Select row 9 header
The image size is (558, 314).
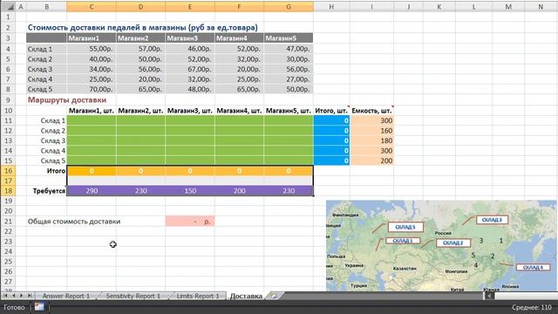tap(8, 100)
